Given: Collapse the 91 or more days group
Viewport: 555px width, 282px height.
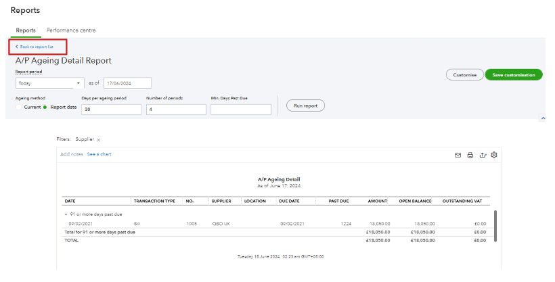Looking at the screenshot, I should (66, 214).
